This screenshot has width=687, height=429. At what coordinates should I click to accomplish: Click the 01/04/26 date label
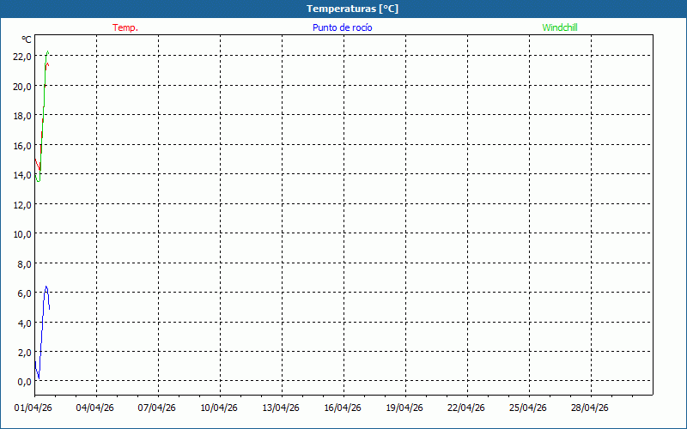pos(33,408)
